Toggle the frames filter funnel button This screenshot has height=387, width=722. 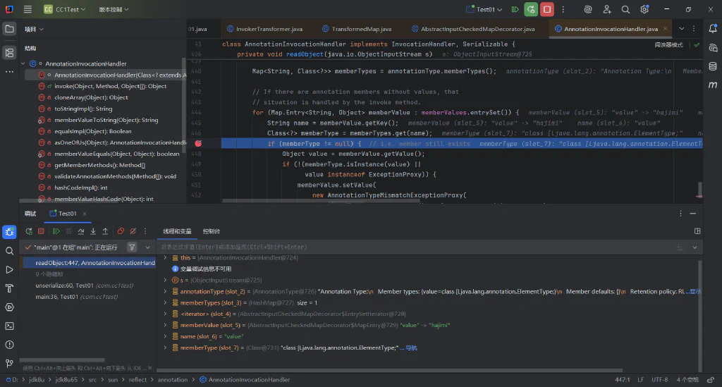[132, 247]
